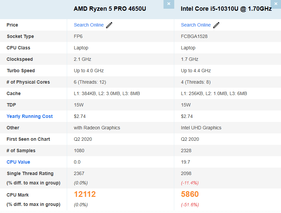Open the CPU Value link

click(18, 162)
